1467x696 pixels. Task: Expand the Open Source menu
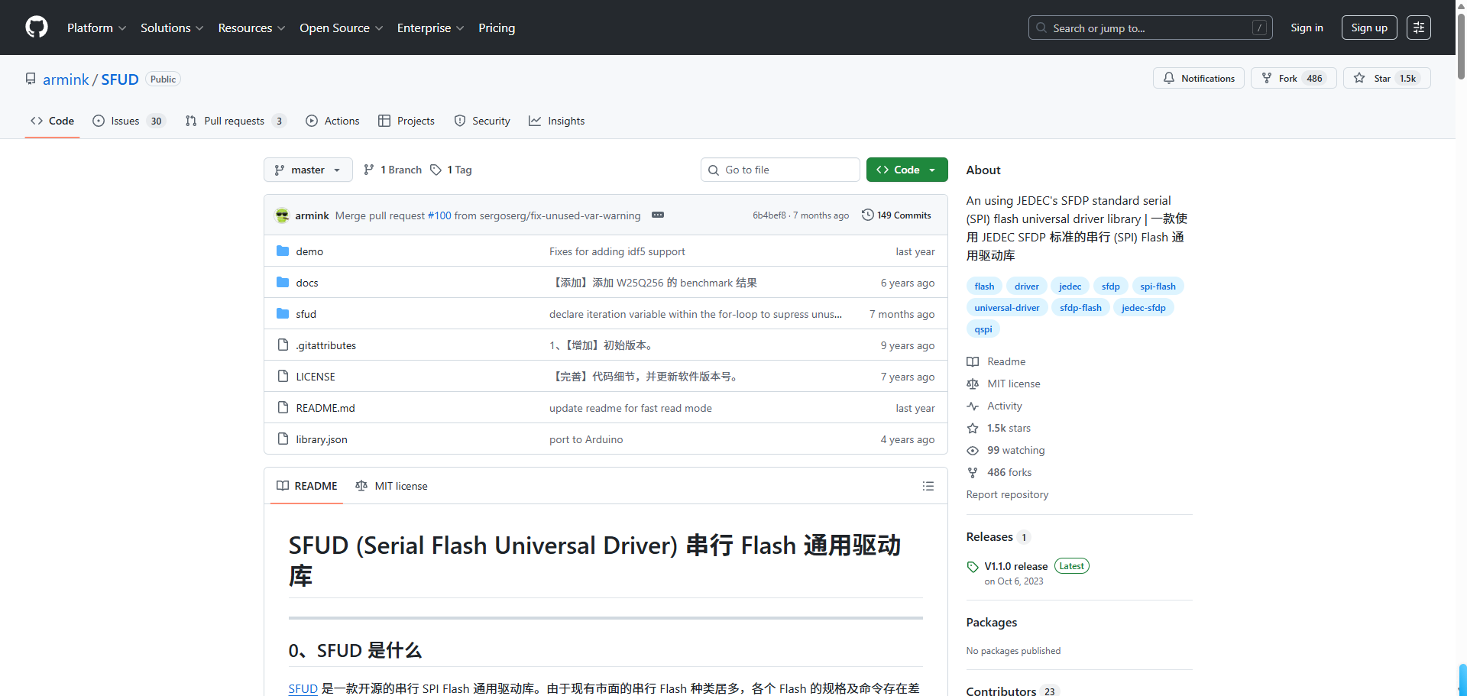pyautogui.click(x=341, y=28)
